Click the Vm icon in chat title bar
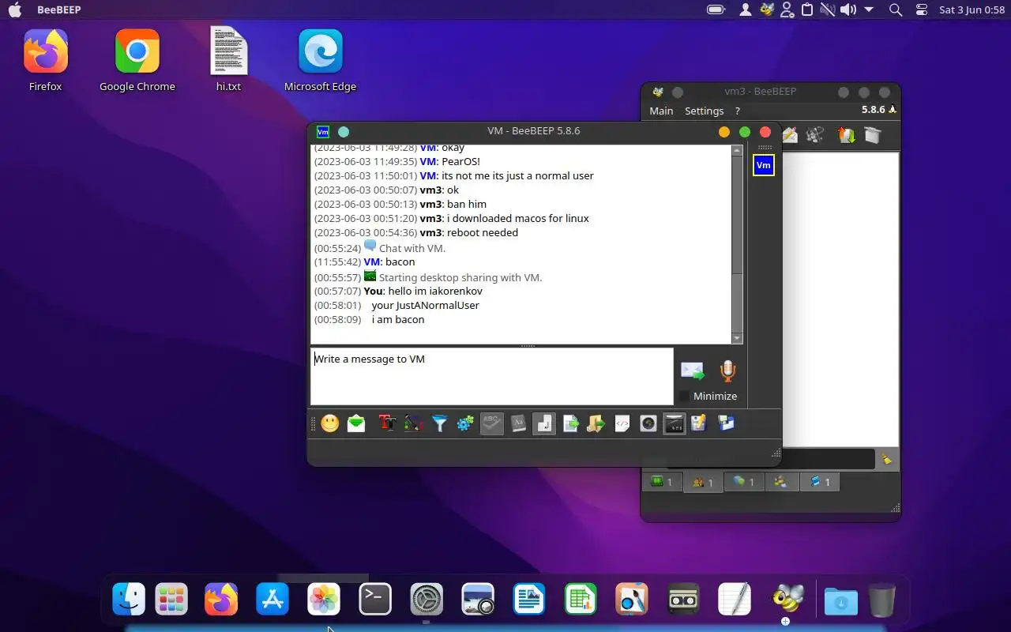The height and width of the screenshot is (632, 1011). (x=322, y=132)
